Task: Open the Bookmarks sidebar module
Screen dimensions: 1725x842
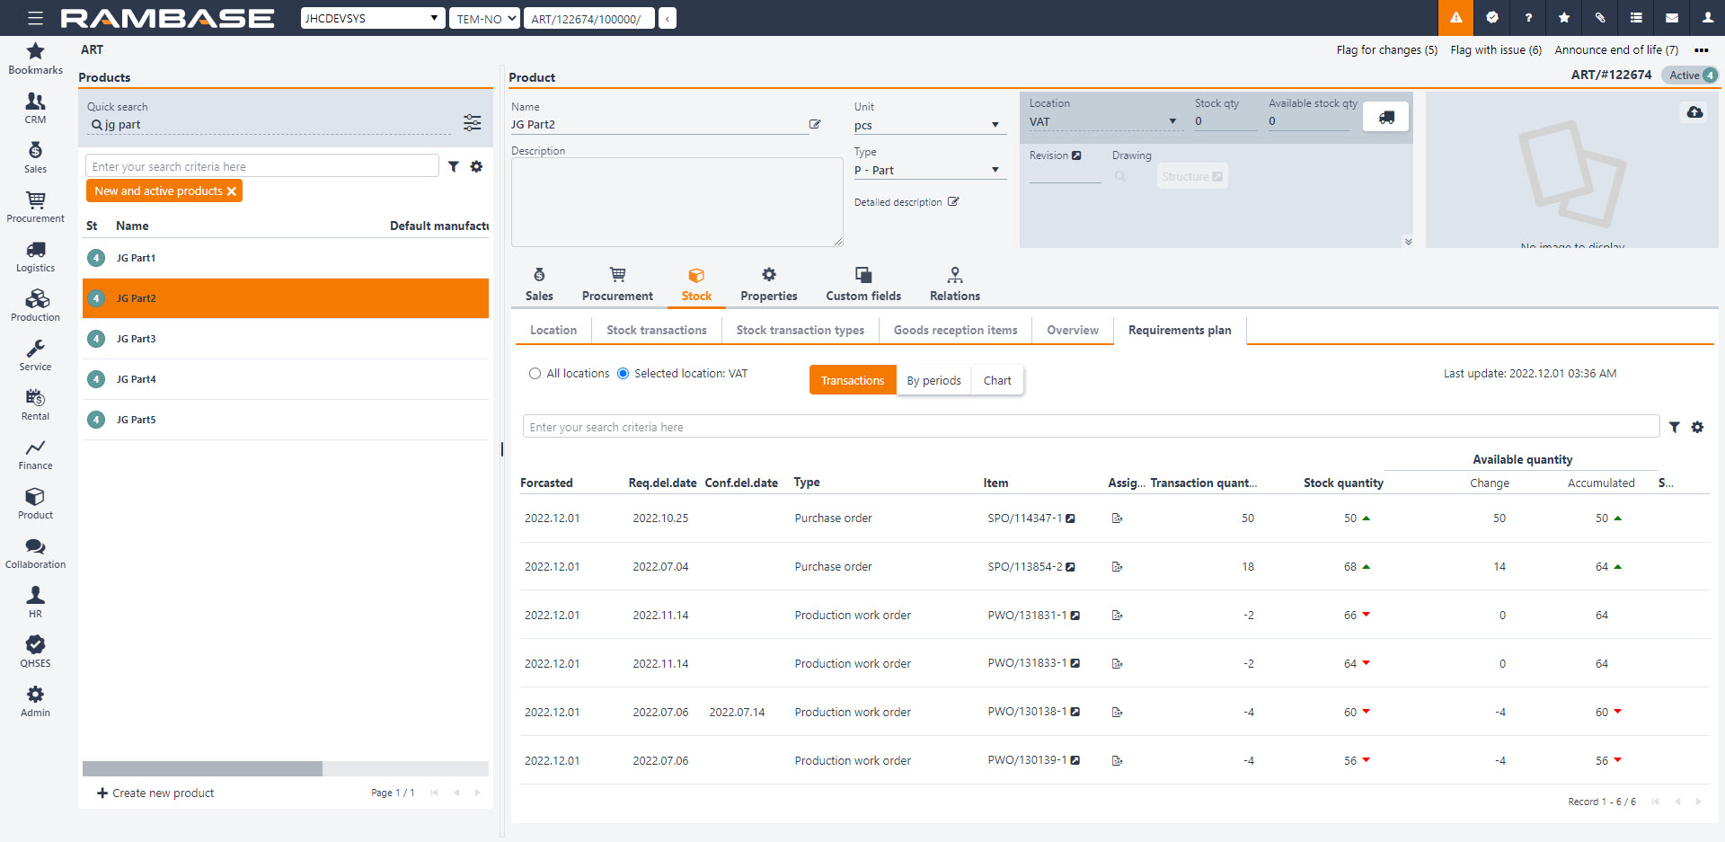Action: pos(35,58)
